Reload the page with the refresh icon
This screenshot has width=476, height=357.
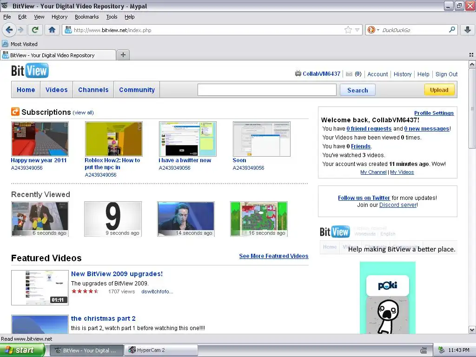pyautogui.click(x=35, y=30)
